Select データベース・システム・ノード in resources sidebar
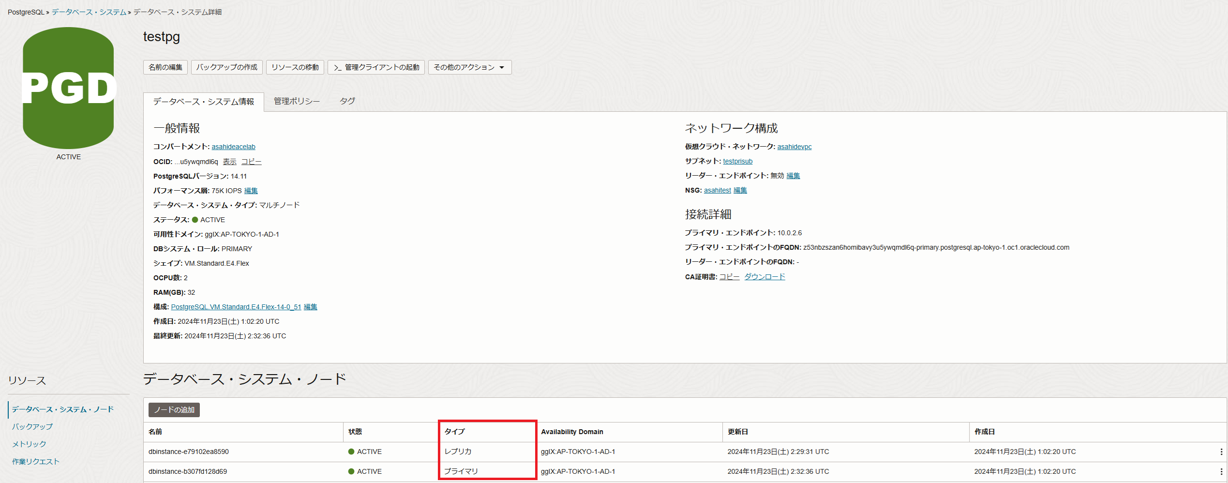This screenshot has width=1228, height=483. (63, 409)
